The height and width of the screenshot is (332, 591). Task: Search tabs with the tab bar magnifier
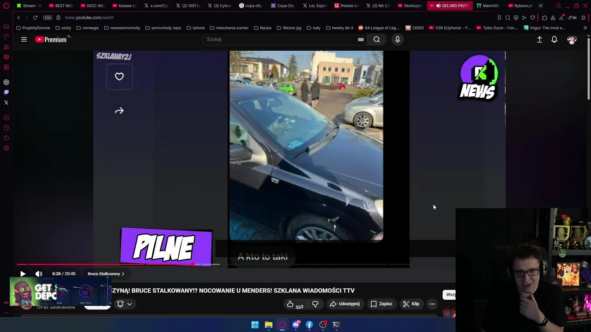(558, 6)
